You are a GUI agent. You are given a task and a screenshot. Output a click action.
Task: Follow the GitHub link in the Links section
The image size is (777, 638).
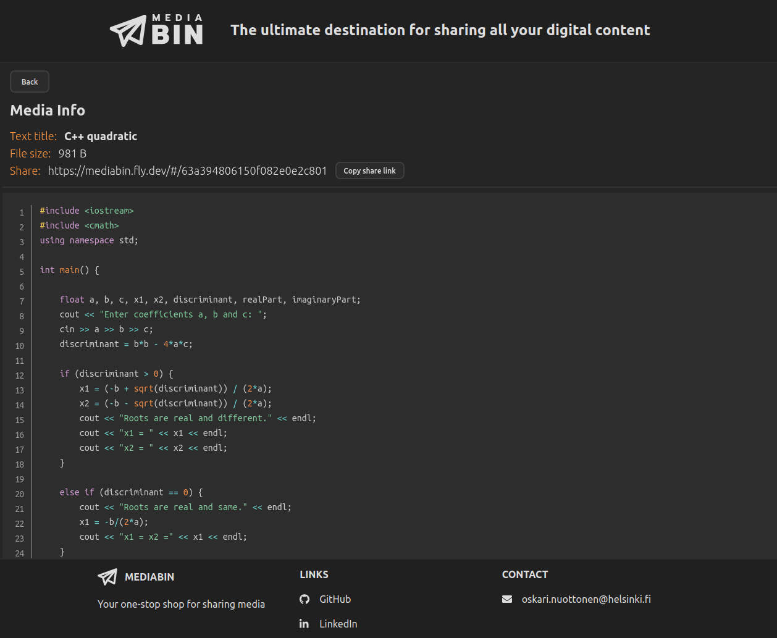tap(335, 598)
